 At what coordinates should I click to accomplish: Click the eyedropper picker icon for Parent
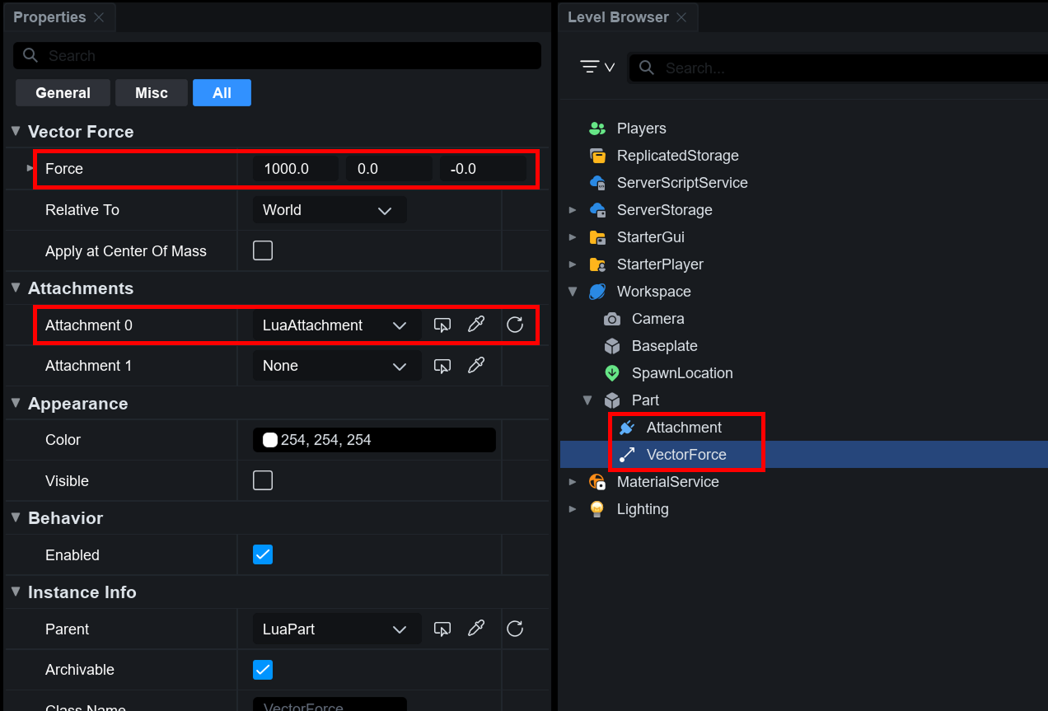click(475, 629)
